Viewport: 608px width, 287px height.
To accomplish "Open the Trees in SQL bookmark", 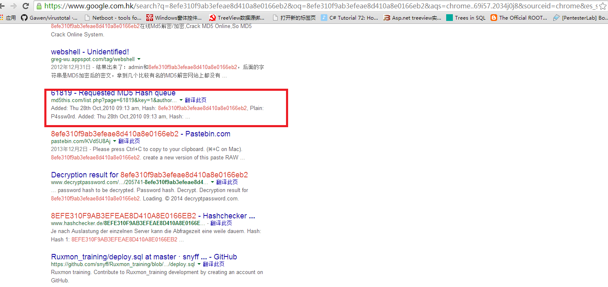I will (466, 18).
